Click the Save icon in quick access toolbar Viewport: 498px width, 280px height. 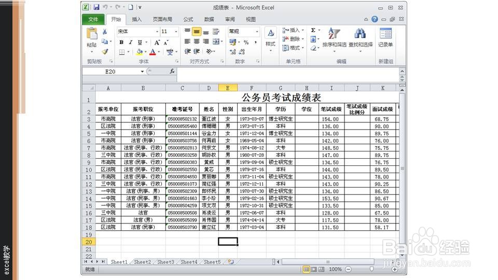pyautogui.click(x=96, y=7)
